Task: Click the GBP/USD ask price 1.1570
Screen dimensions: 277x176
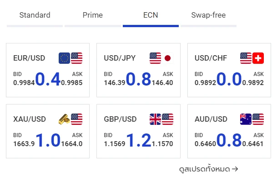Action: pyautogui.click(x=162, y=144)
